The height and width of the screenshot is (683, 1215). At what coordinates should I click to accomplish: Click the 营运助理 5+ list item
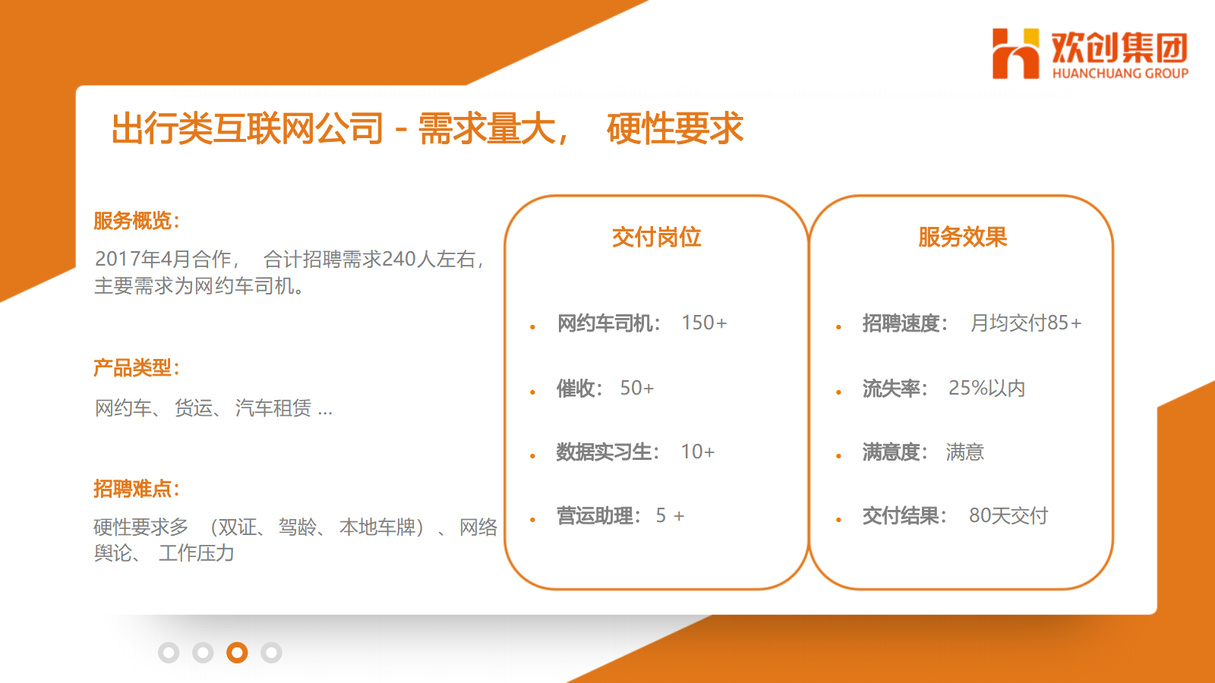pos(620,516)
